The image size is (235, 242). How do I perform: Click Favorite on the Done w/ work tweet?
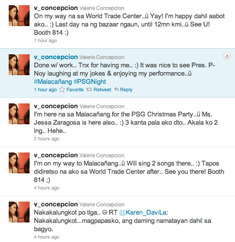point(75,90)
